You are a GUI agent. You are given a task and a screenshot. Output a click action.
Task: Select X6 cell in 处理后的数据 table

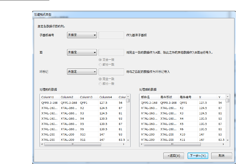(x=188, y=129)
